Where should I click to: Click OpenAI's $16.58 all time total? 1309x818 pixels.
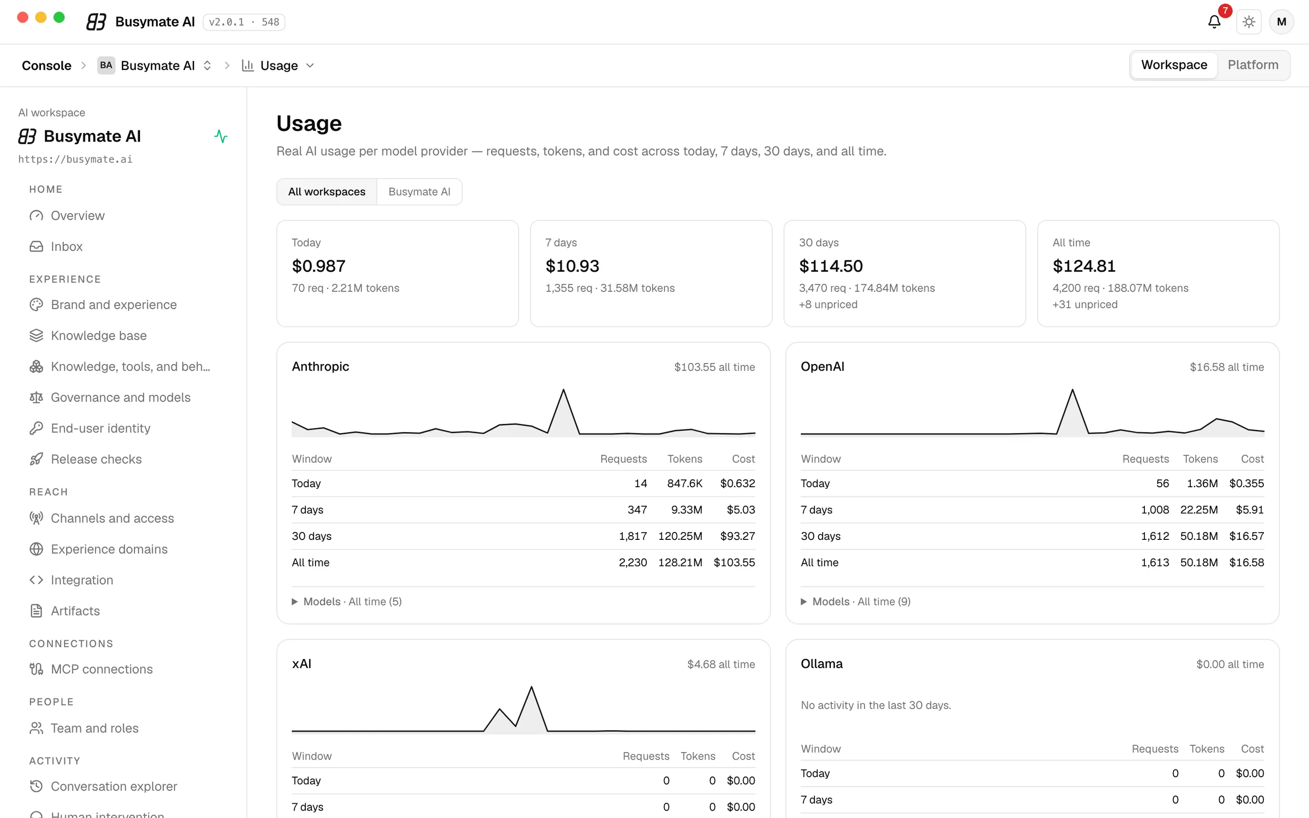click(1226, 367)
